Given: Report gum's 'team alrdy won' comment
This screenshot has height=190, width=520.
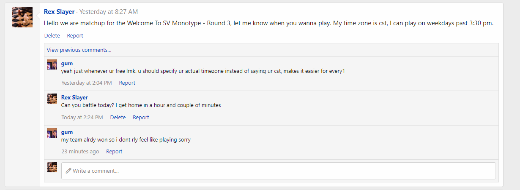Looking at the screenshot, I should [x=114, y=152].
